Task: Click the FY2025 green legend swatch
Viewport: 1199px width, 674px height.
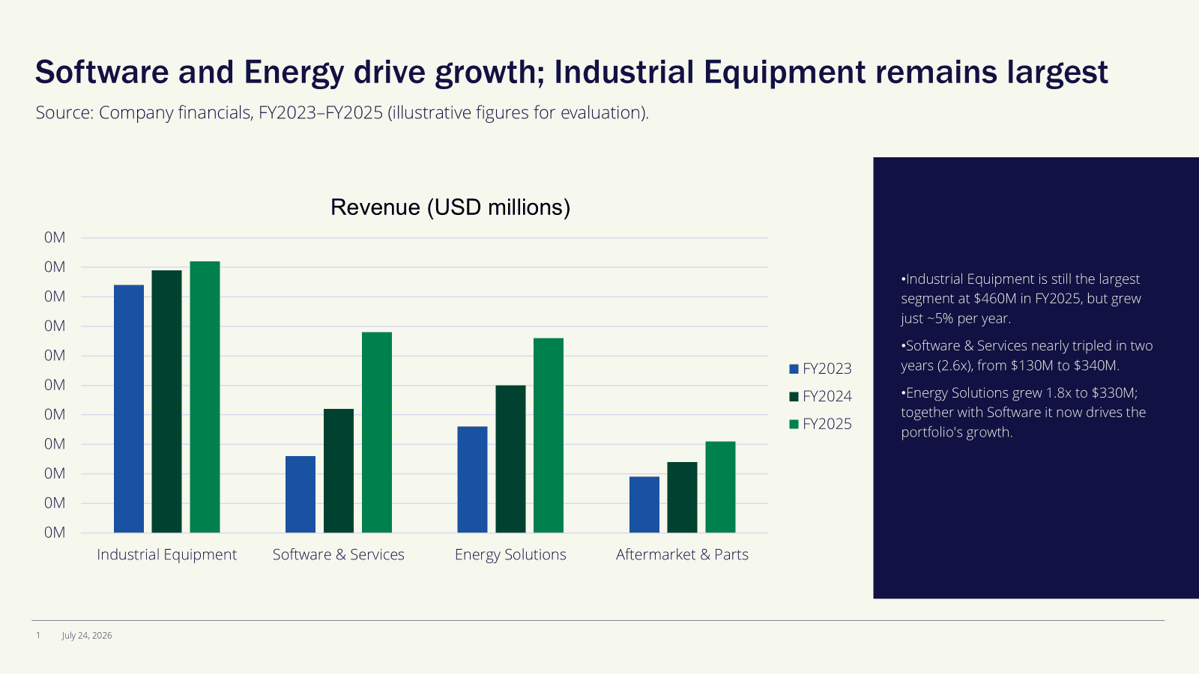Action: coord(794,425)
